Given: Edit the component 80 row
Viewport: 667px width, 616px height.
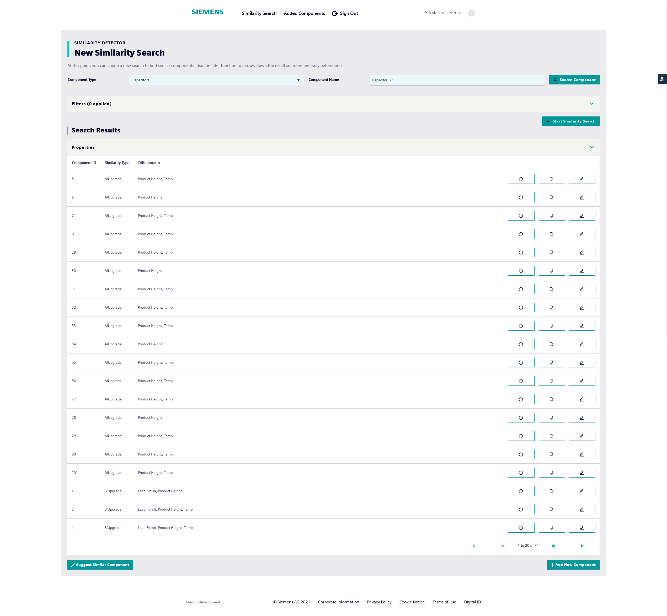Looking at the screenshot, I should point(582,454).
